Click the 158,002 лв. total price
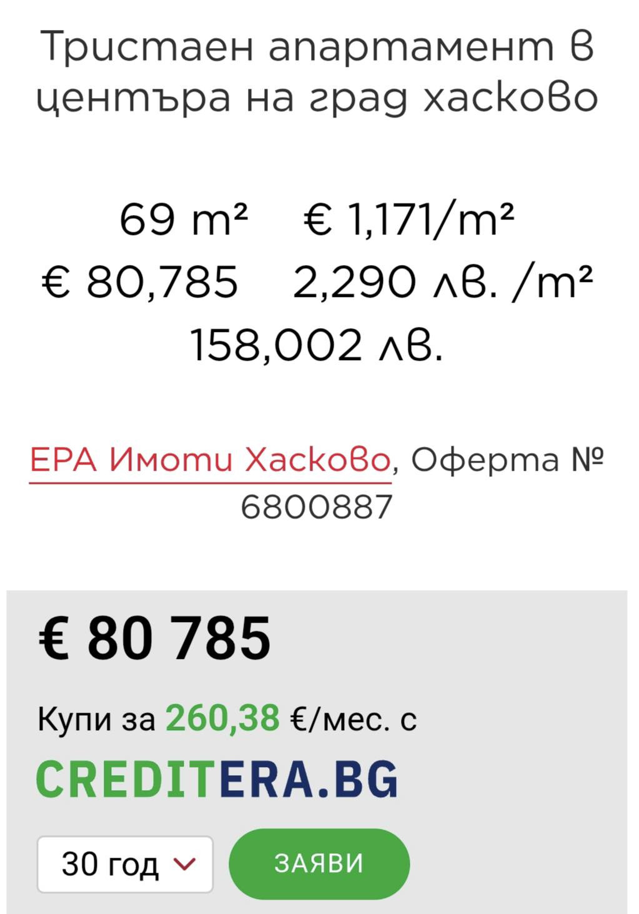This screenshot has width=639, height=914. click(x=316, y=344)
